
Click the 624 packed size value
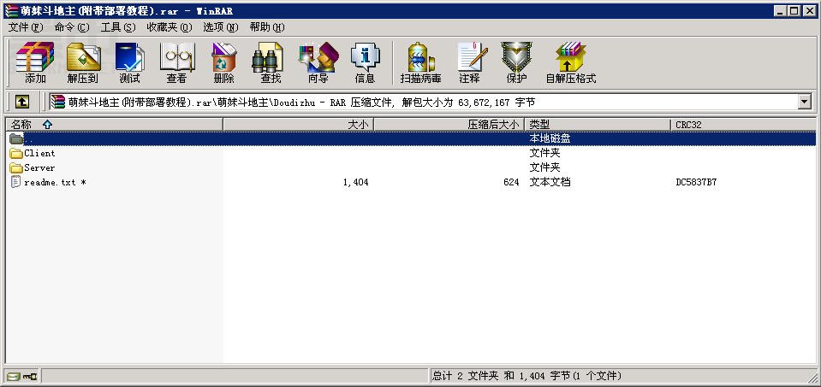click(512, 182)
